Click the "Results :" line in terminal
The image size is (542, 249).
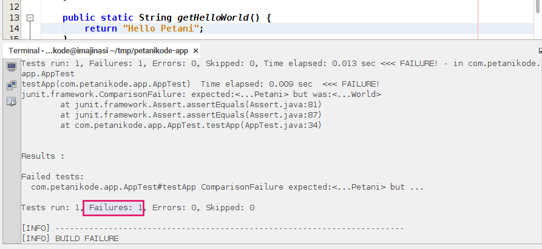click(x=42, y=156)
